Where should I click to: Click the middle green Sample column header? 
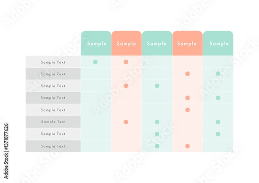[x=157, y=43]
